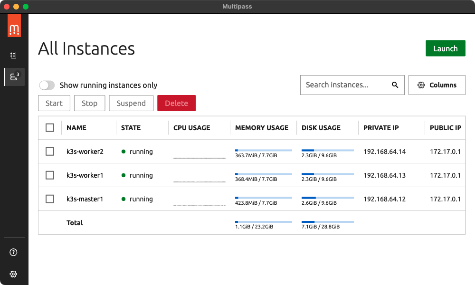Viewport: 475px width, 285px height.
Task: Click the CPU USAGE column header
Action: [x=192, y=128]
